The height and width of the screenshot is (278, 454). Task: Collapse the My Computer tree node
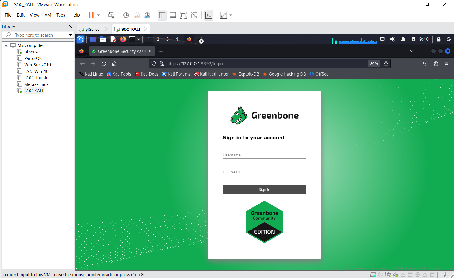pos(6,45)
